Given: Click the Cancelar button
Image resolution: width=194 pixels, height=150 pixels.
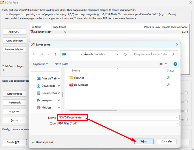Looking at the screenshot, I should point(166,141).
